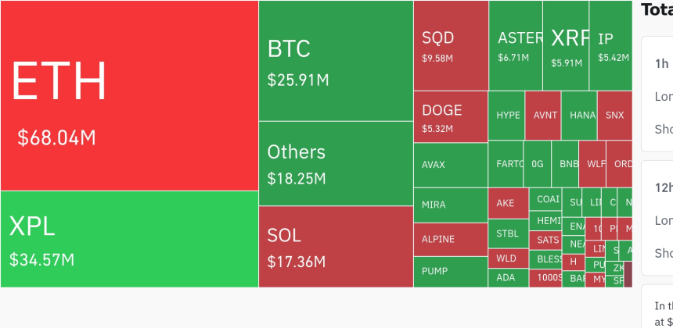
Task: Click the SQD $9.58M tile
Action: pos(451,45)
